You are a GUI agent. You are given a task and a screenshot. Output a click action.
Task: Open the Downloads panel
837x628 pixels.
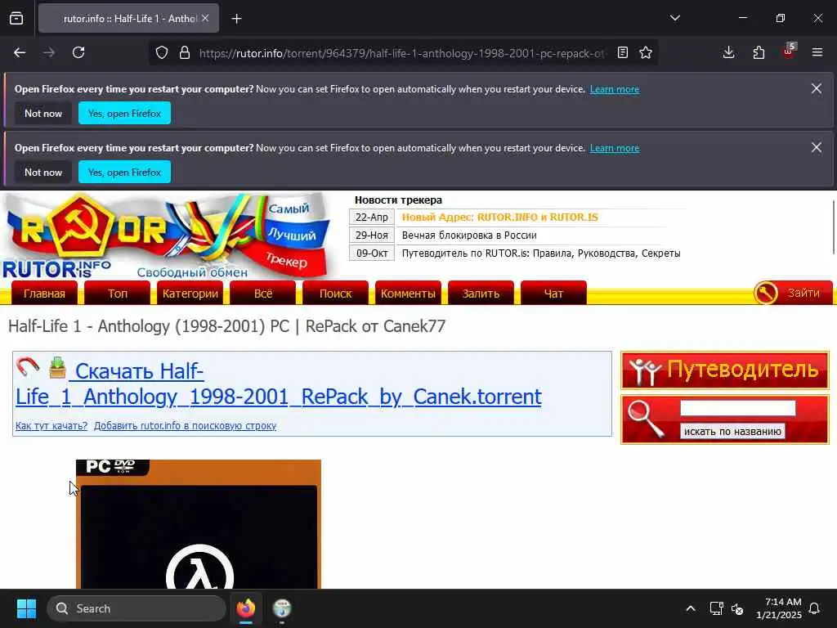728,52
